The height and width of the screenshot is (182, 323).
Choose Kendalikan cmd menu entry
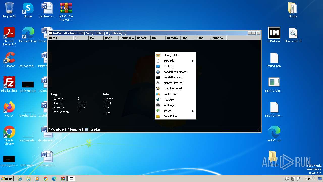click(175, 77)
